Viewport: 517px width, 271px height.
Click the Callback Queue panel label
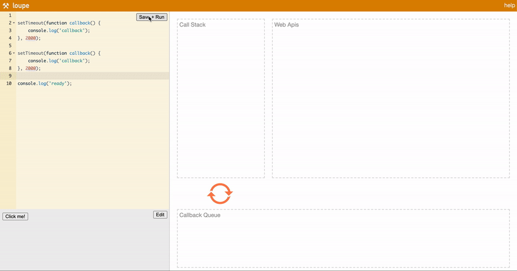click(x=200, y=215)
